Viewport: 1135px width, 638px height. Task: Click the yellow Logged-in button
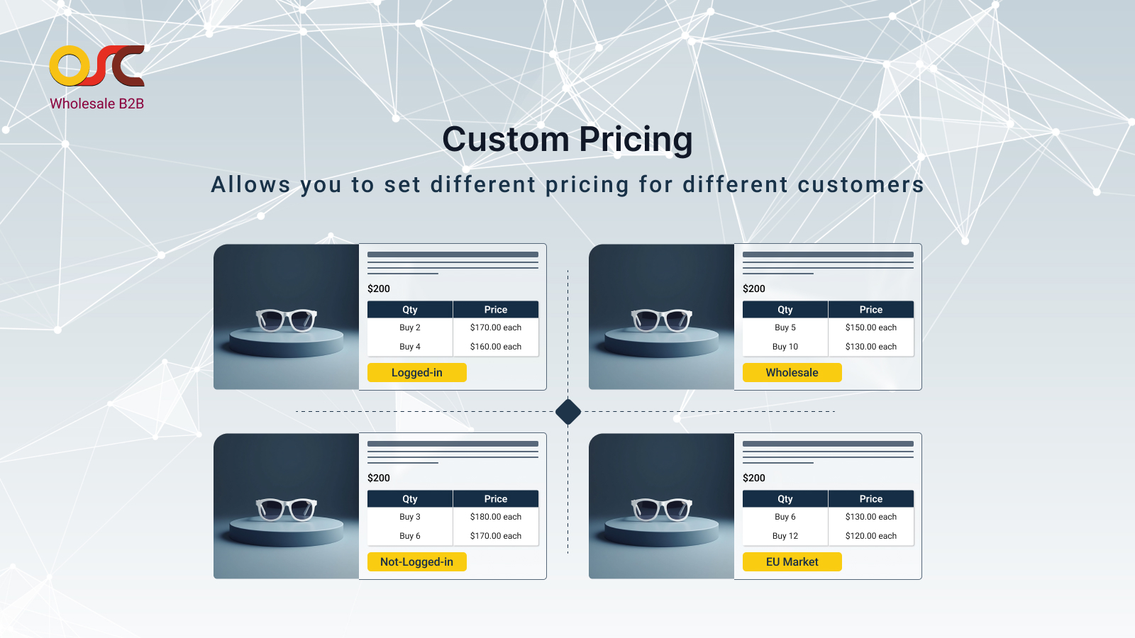[417, 373]
